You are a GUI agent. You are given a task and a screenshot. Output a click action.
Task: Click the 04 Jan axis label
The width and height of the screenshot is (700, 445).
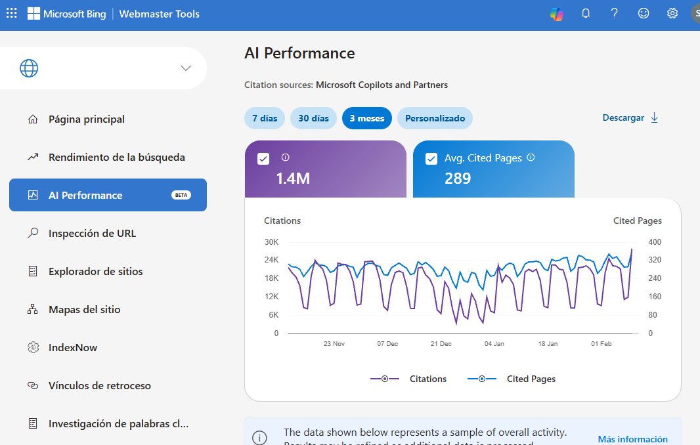point(494,344)
